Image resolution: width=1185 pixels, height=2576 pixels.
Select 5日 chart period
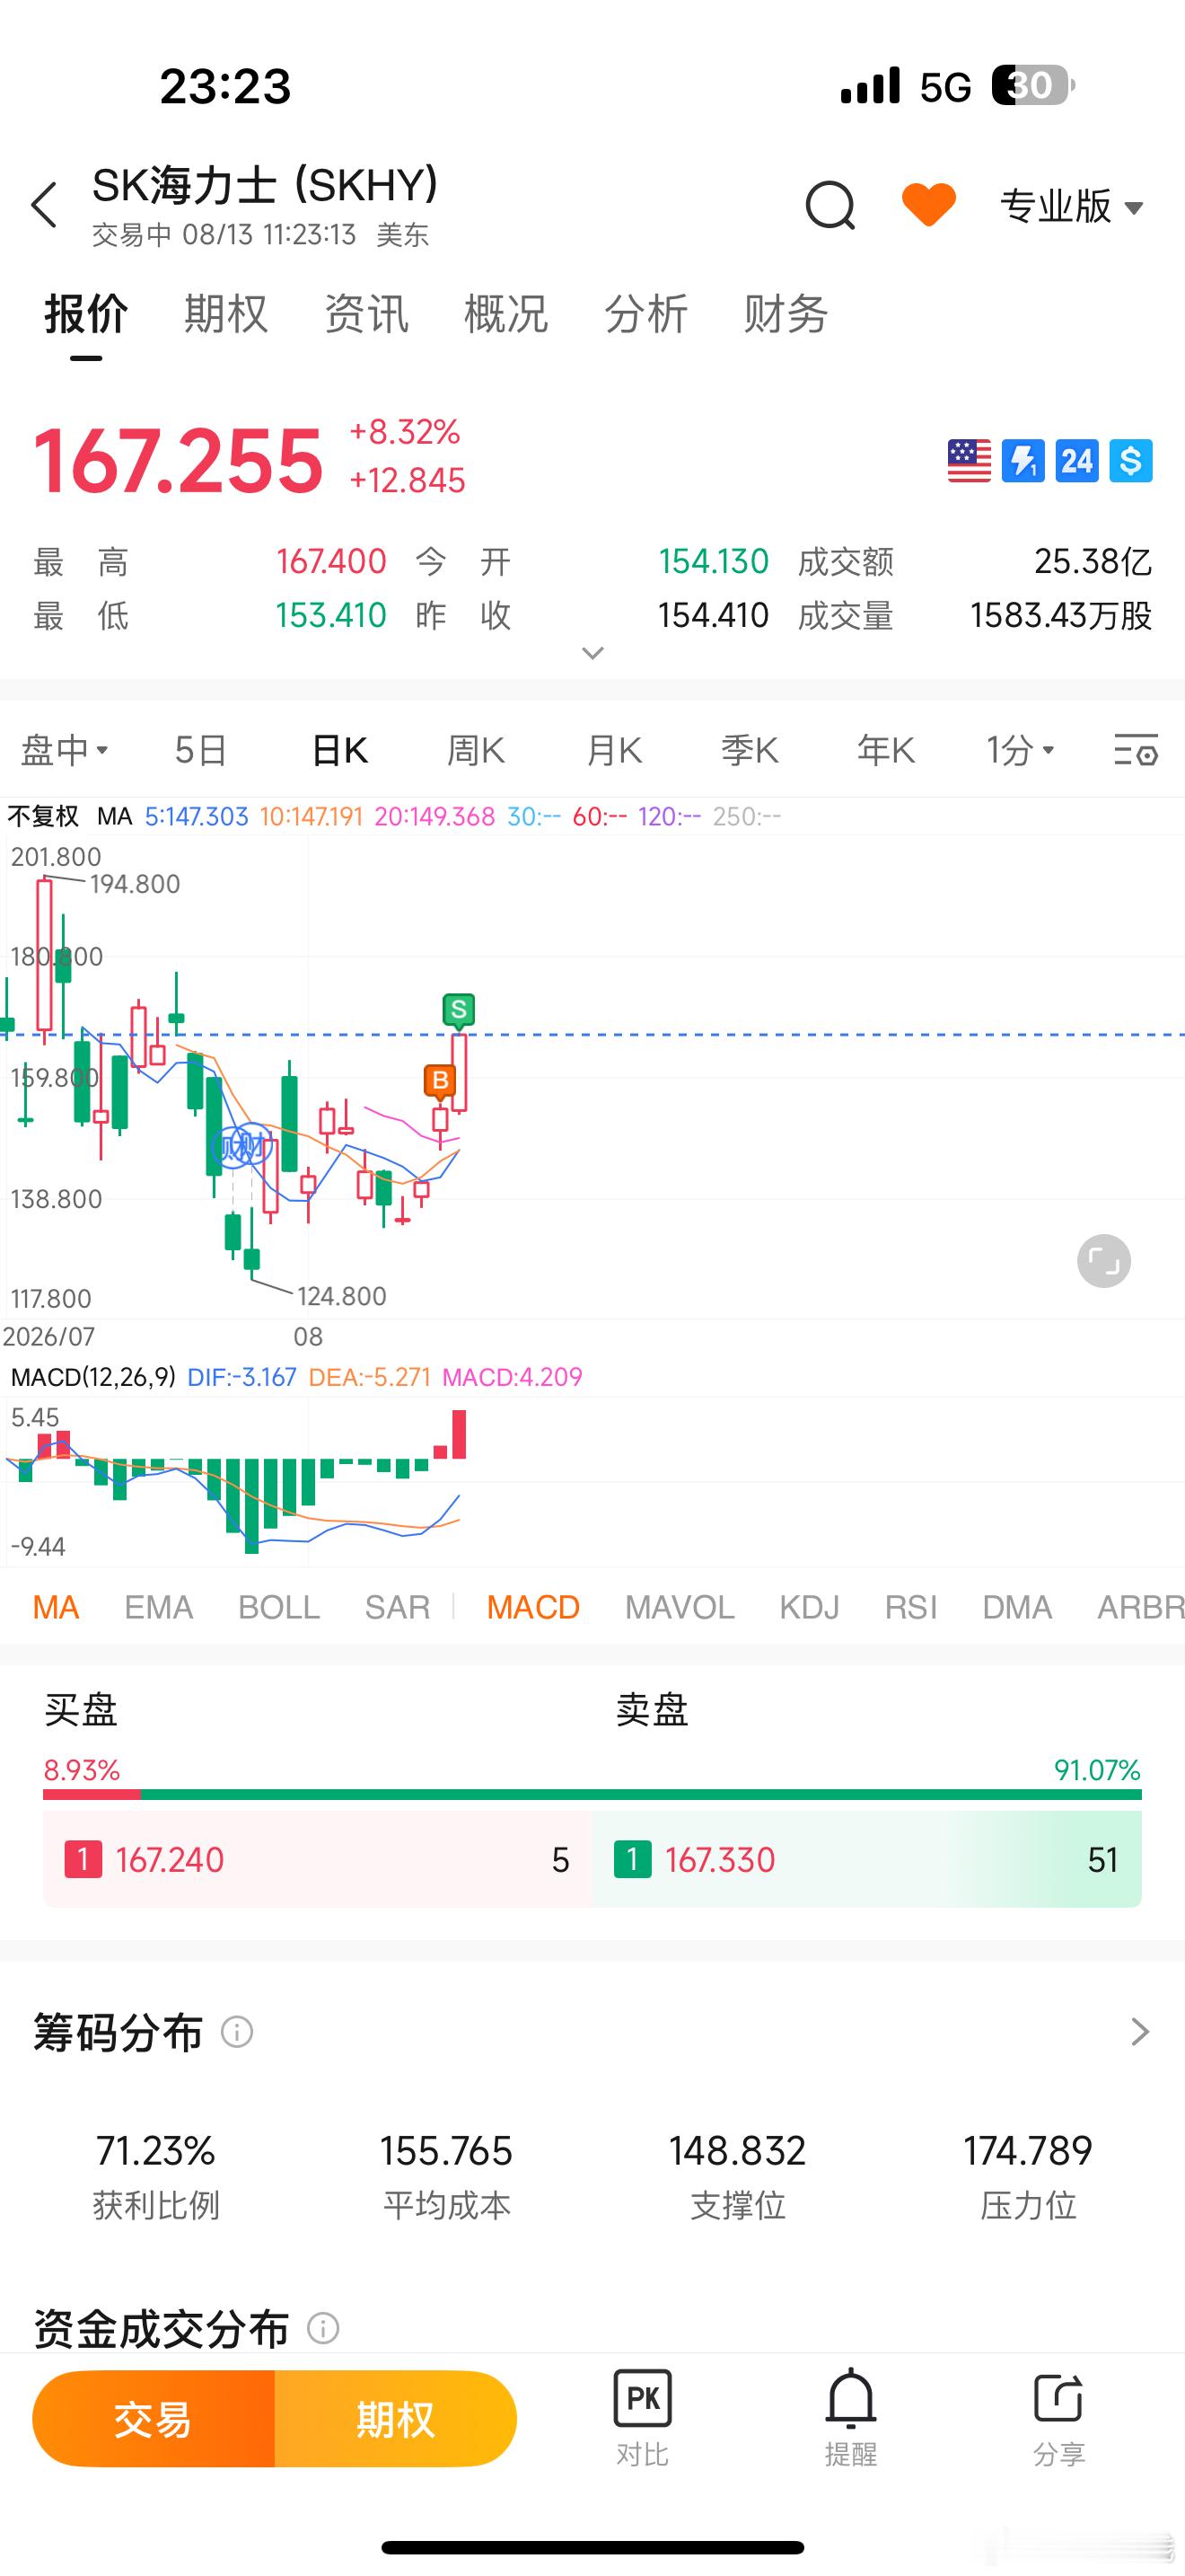click(201, 749)
